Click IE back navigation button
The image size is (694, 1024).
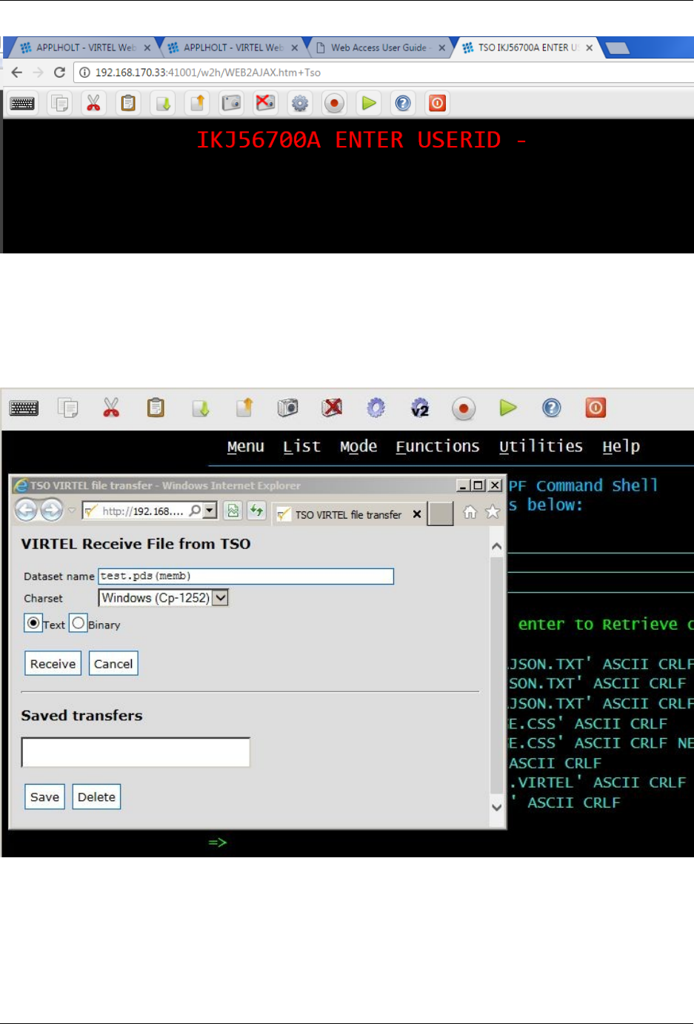pos(26,510)
